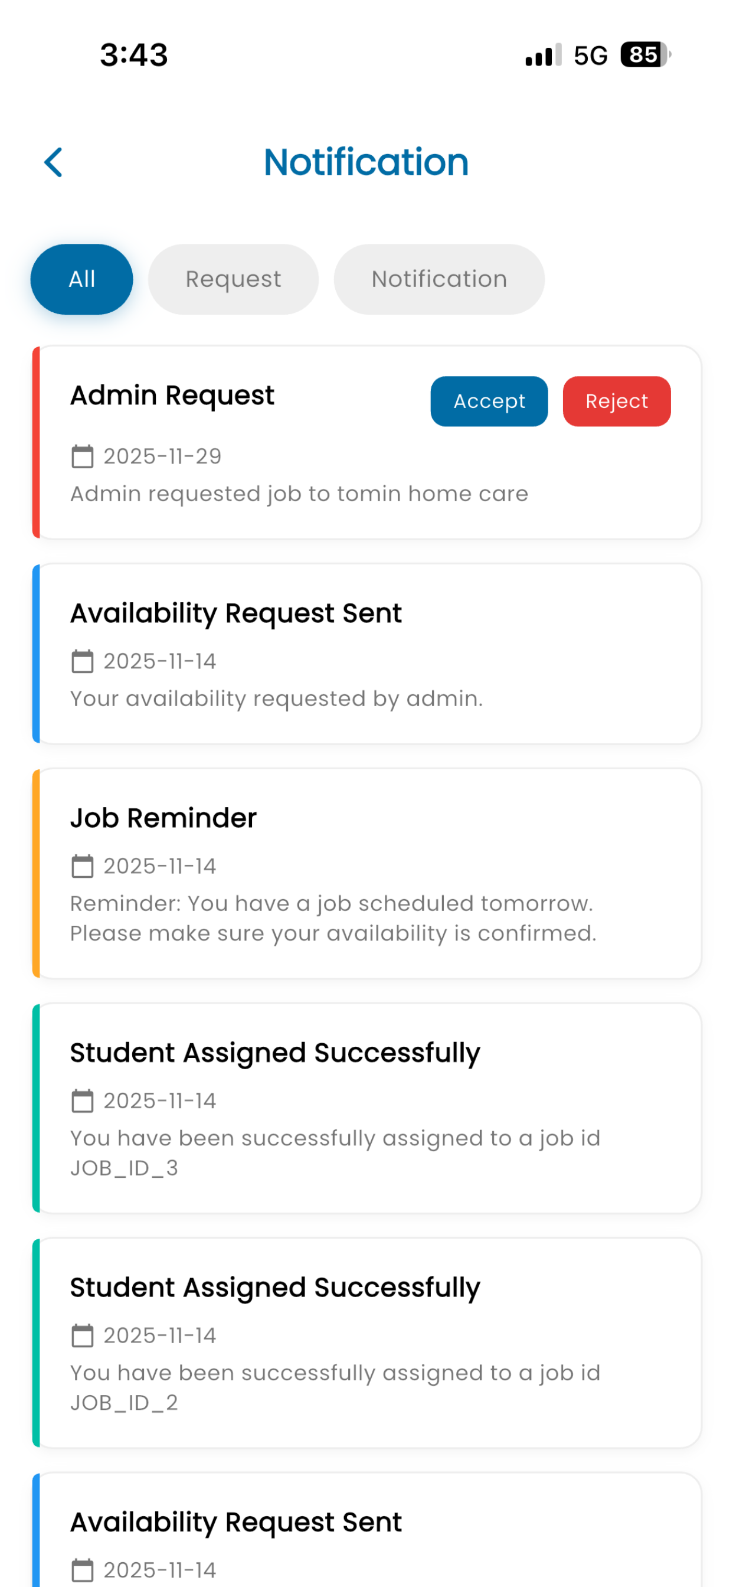
Task: Open the Job Reminder notification
Action: pos(367,874)
